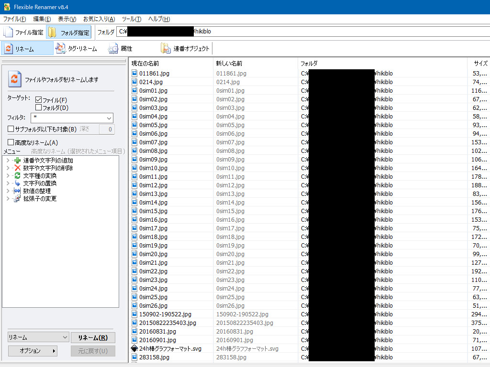The image size is (490, 367).
Task: Click green plus icon for 連番や文字列の追加
Action: tap(18, 161)
